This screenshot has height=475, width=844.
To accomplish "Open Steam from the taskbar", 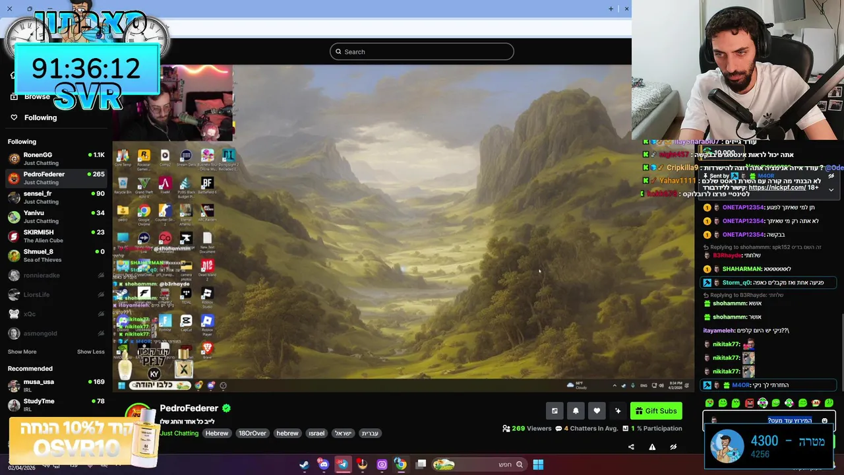I will point(304,464).
